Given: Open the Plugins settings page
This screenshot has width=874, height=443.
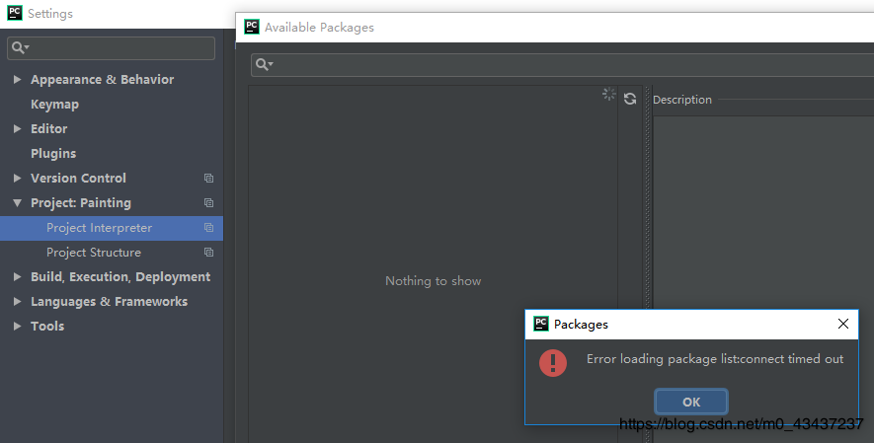Looking at the screenshot, I should 53,154.
